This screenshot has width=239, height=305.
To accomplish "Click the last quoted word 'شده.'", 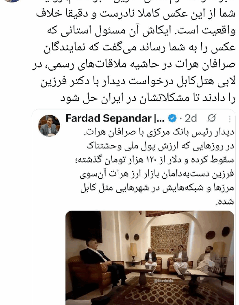I will point(225,202).
